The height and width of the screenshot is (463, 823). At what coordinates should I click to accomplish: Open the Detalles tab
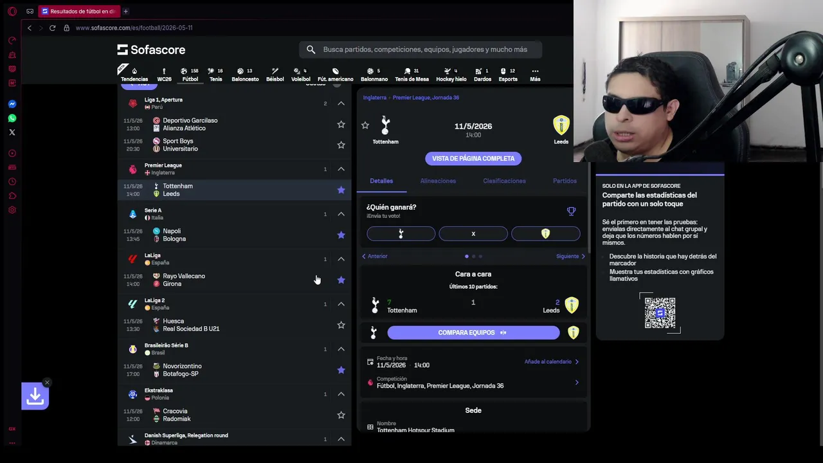click(381, 181)
